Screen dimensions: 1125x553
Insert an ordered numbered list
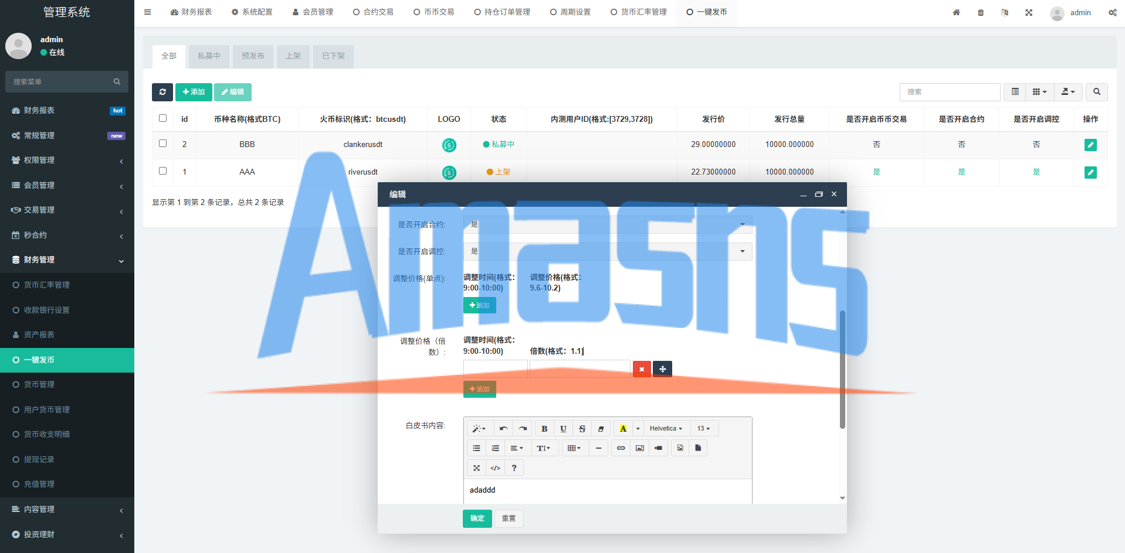(x=495, y=448)
